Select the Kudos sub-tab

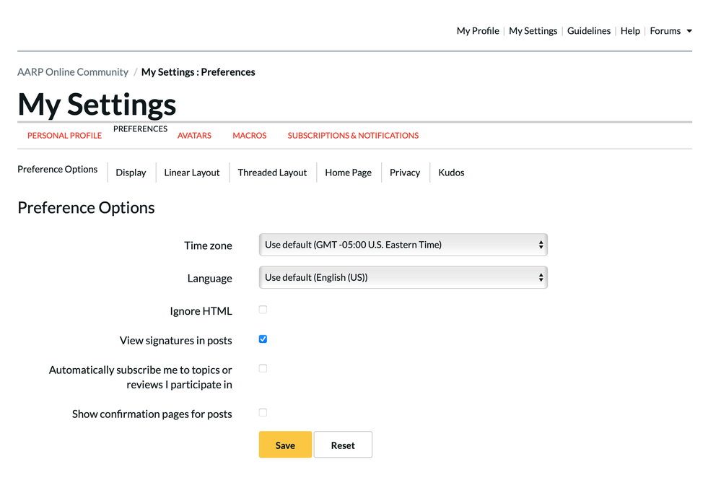click(451, 173)
